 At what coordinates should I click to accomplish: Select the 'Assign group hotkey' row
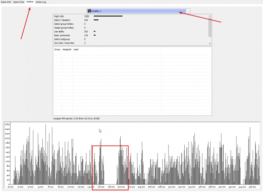click(131, 28)
